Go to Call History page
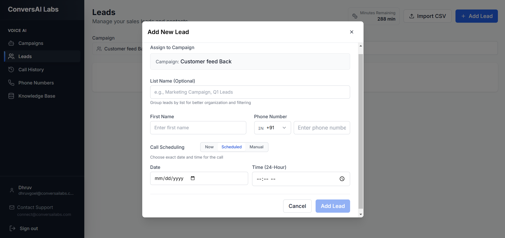Image resolution: width=505 pixels, height=238 pixels. pos(42,69)
